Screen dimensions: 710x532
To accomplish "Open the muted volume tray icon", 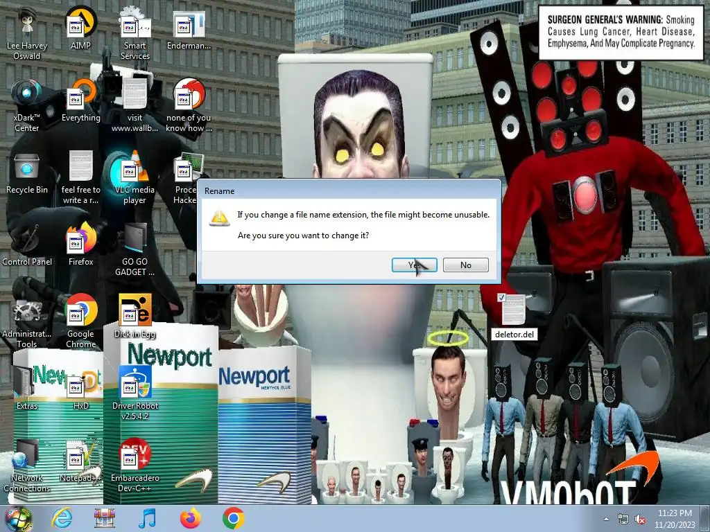I will coord(640,520).
